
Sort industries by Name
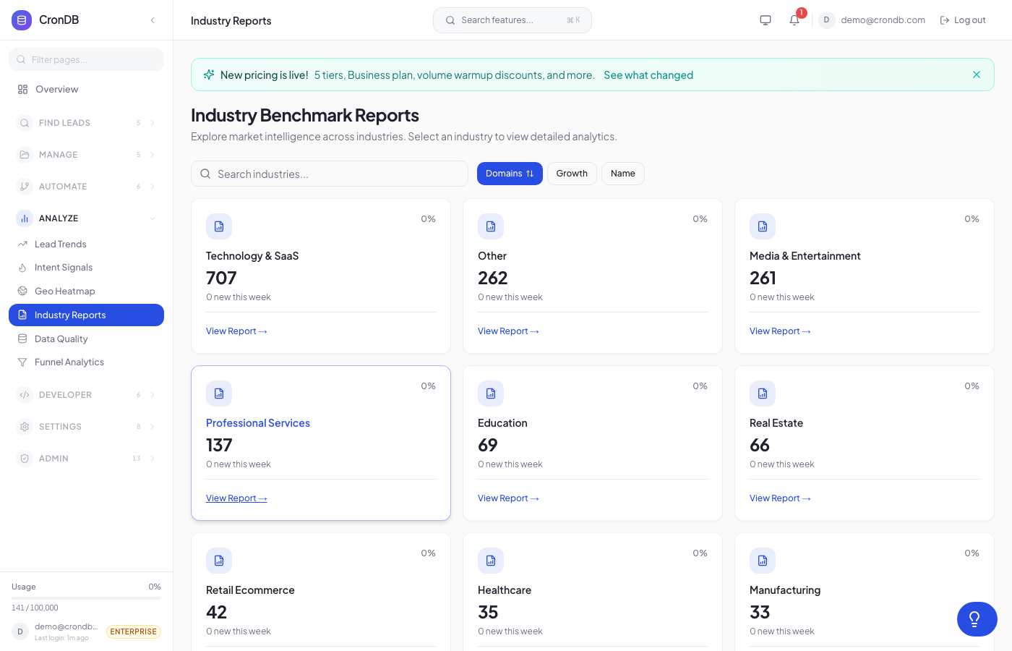point(622,174)
